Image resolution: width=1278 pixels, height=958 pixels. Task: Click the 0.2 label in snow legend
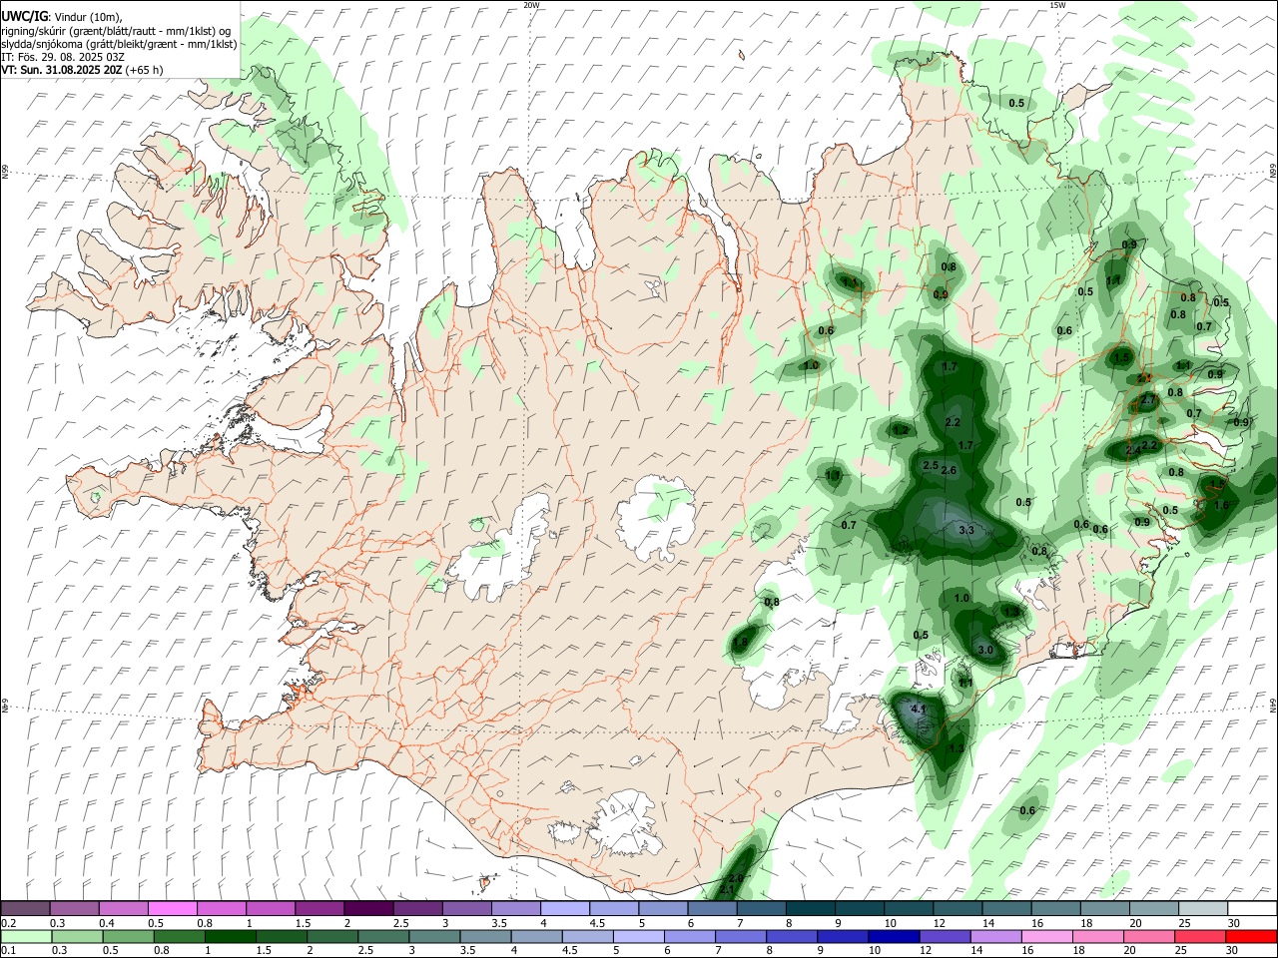coord(9,923)
